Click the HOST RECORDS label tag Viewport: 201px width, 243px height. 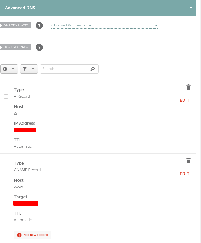tap(15, 47)
